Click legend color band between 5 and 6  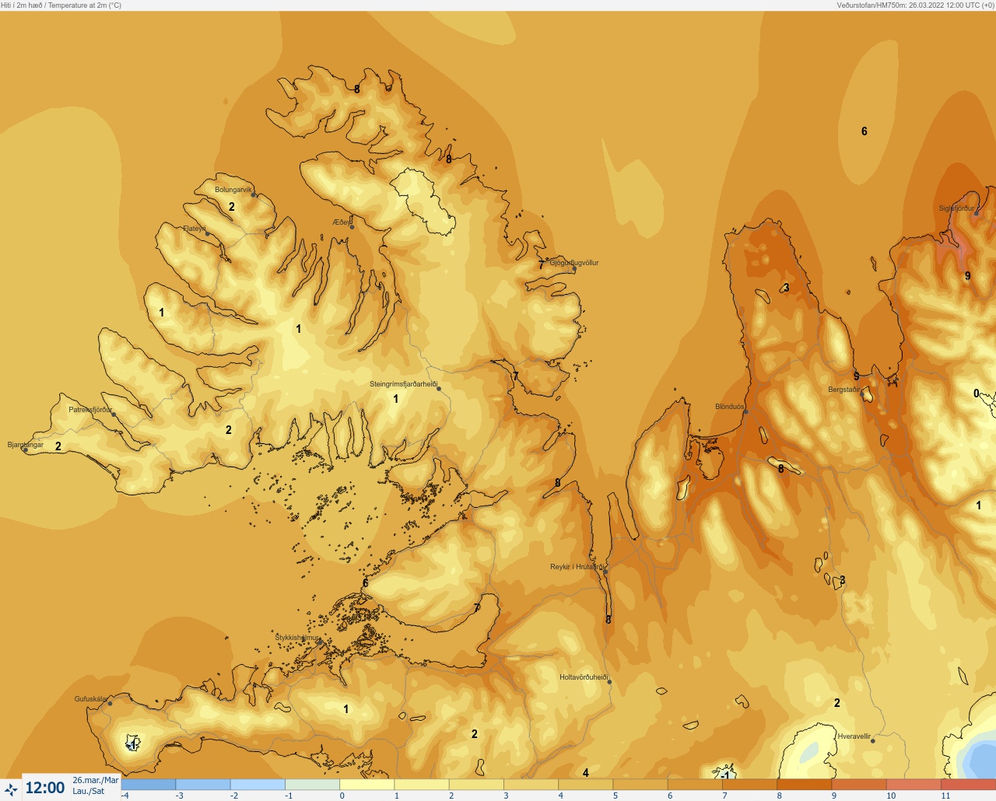pos(640,785)
